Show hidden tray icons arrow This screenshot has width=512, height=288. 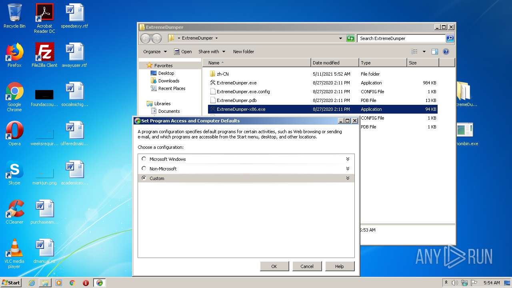pyautogui.click(x=446, y=283)
